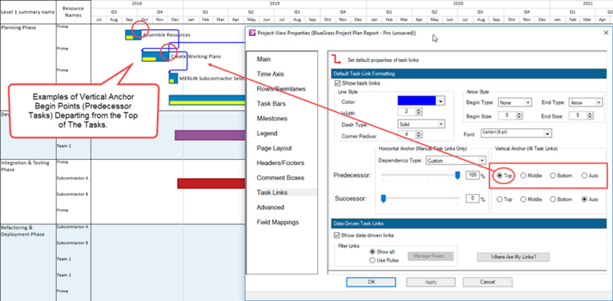The width and height of the screenshot is (613, 301).
Task: Close the Project-View Properties dialog
Action: pos(606,33)
